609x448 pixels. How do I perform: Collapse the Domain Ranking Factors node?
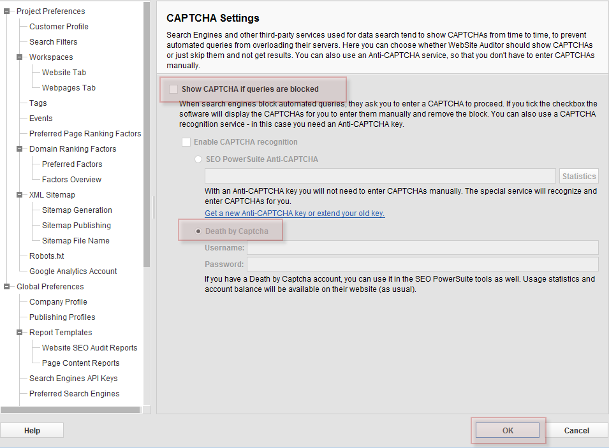click(19, 148)
